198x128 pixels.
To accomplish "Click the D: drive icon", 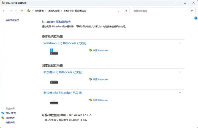I will (54, 82).
